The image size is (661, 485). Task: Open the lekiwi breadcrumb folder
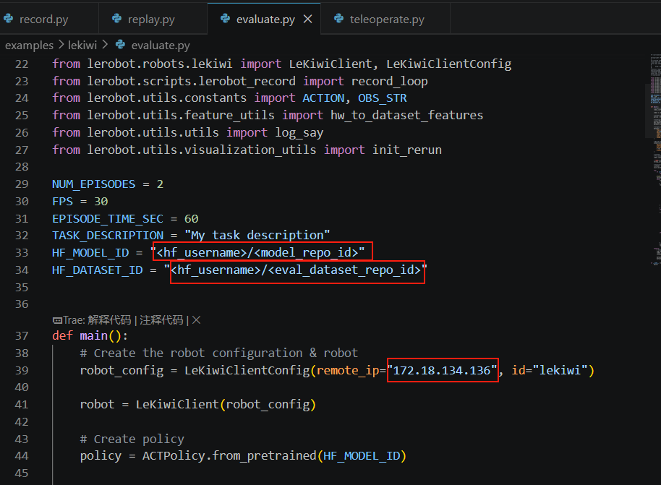coord(82,45)
